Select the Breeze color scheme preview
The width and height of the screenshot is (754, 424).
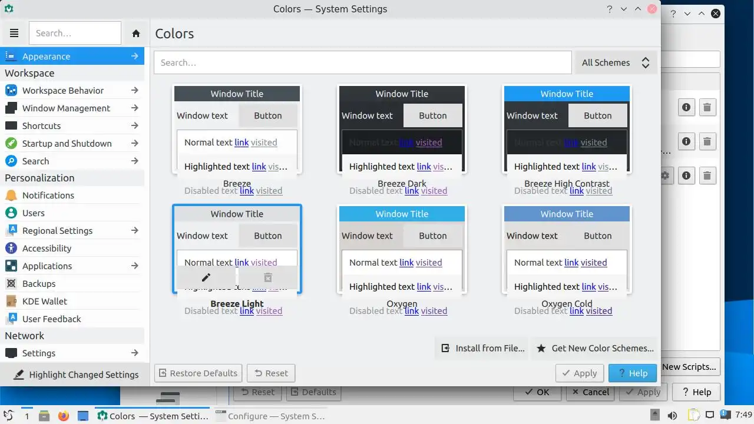point(237,130)
